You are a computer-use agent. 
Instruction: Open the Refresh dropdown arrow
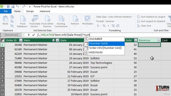(x=75, y=26)
